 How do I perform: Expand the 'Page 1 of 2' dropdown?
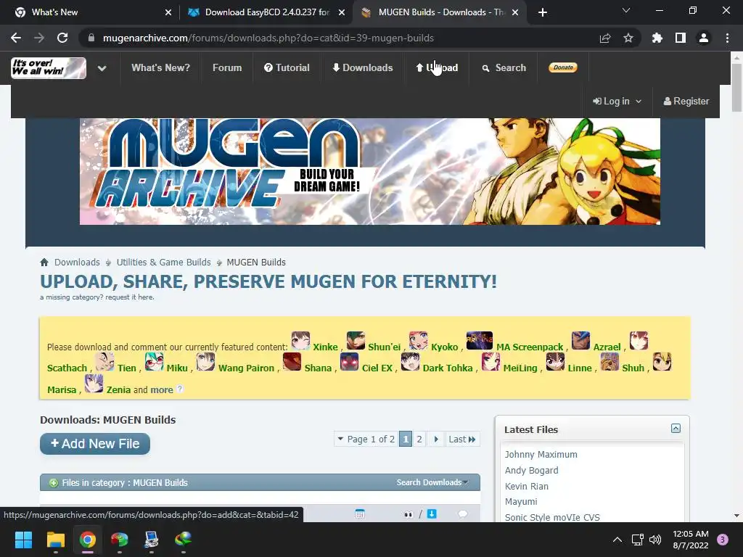point(366,439)
